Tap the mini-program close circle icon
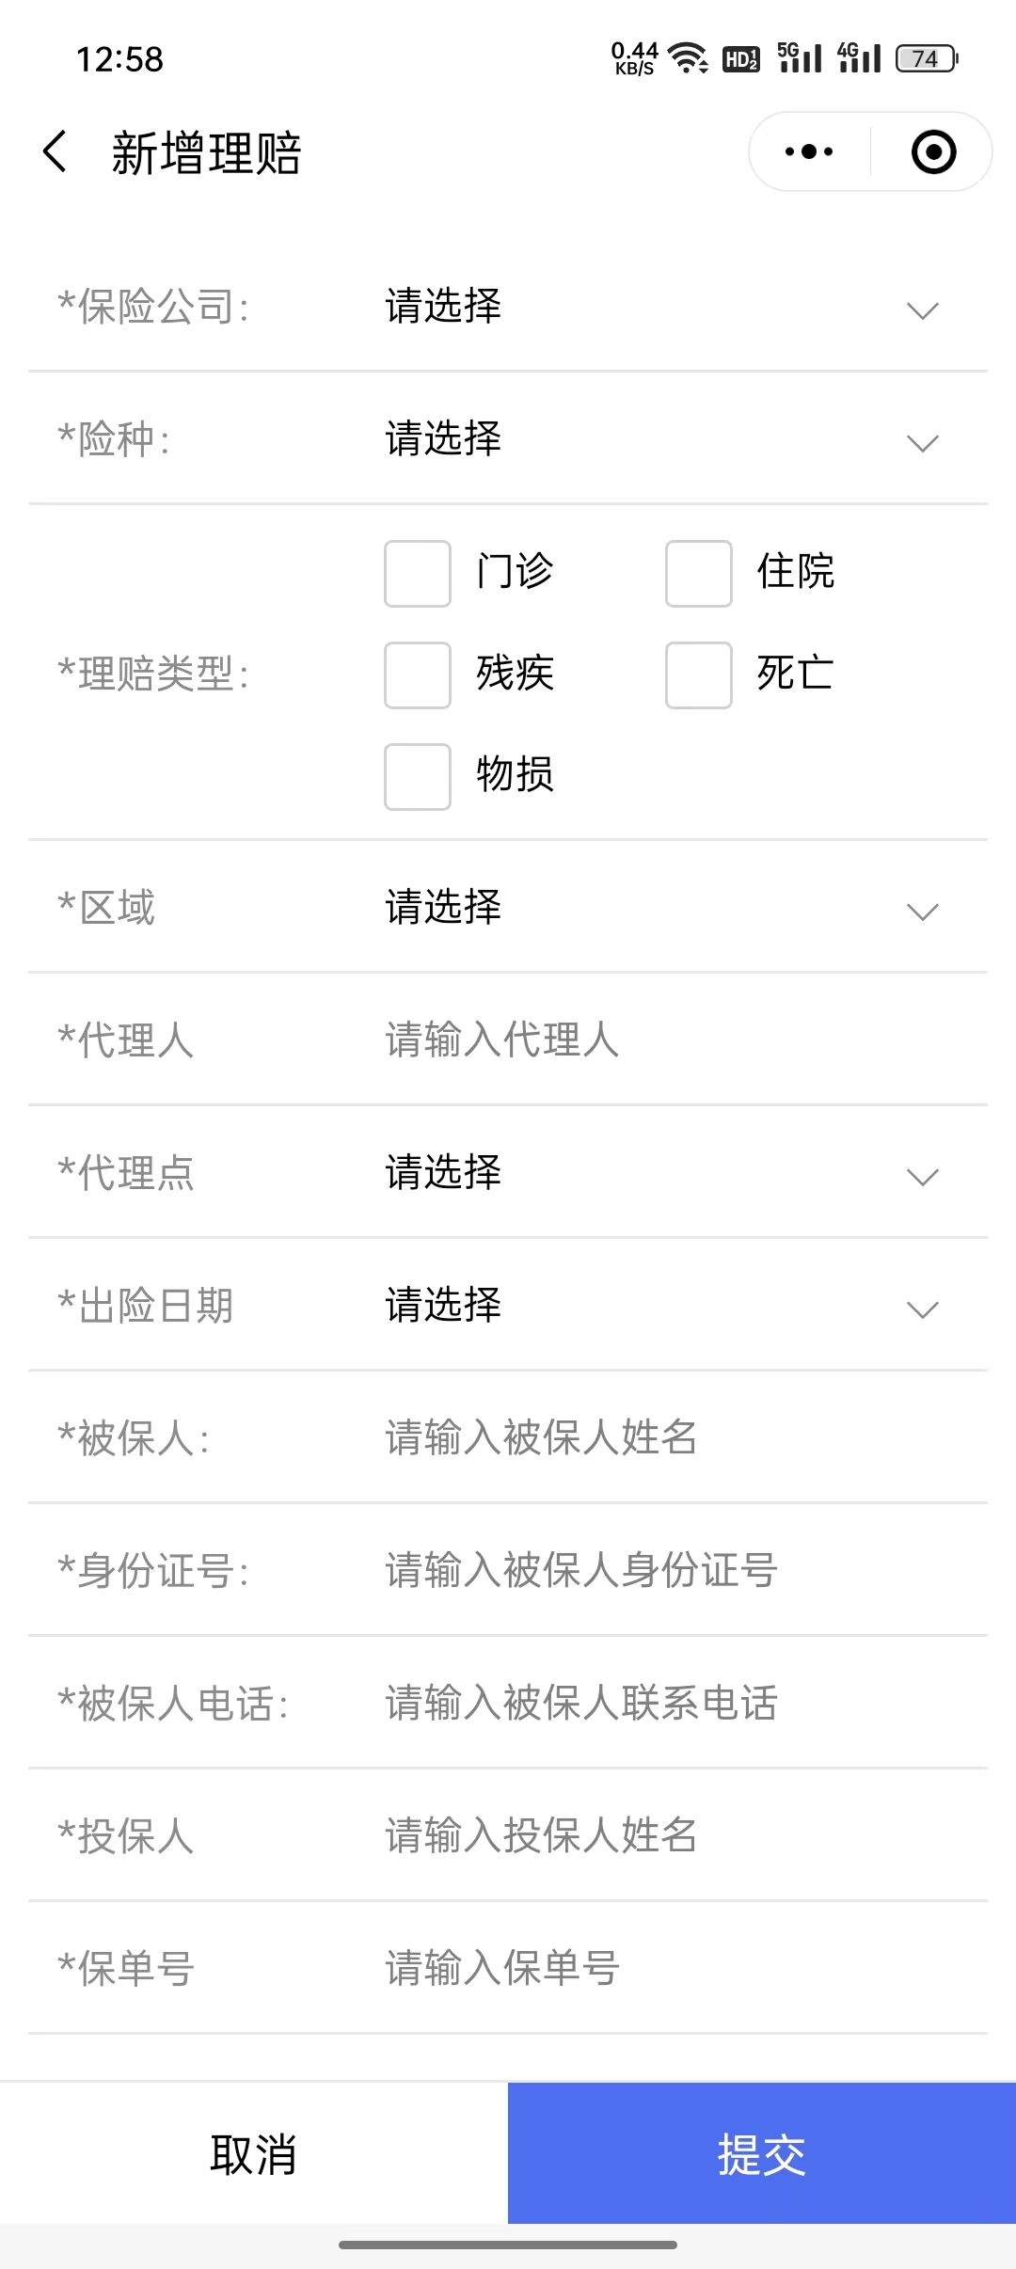Screen dimensions: 1016x2269 pyautogui.click(x=933, y=151)
